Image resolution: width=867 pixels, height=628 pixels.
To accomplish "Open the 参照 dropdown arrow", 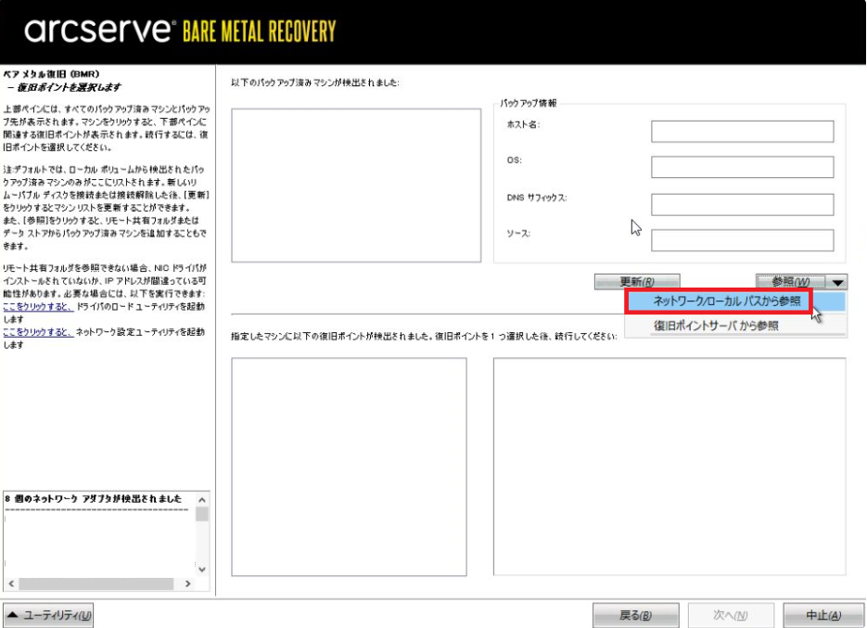I will (837, 282).
